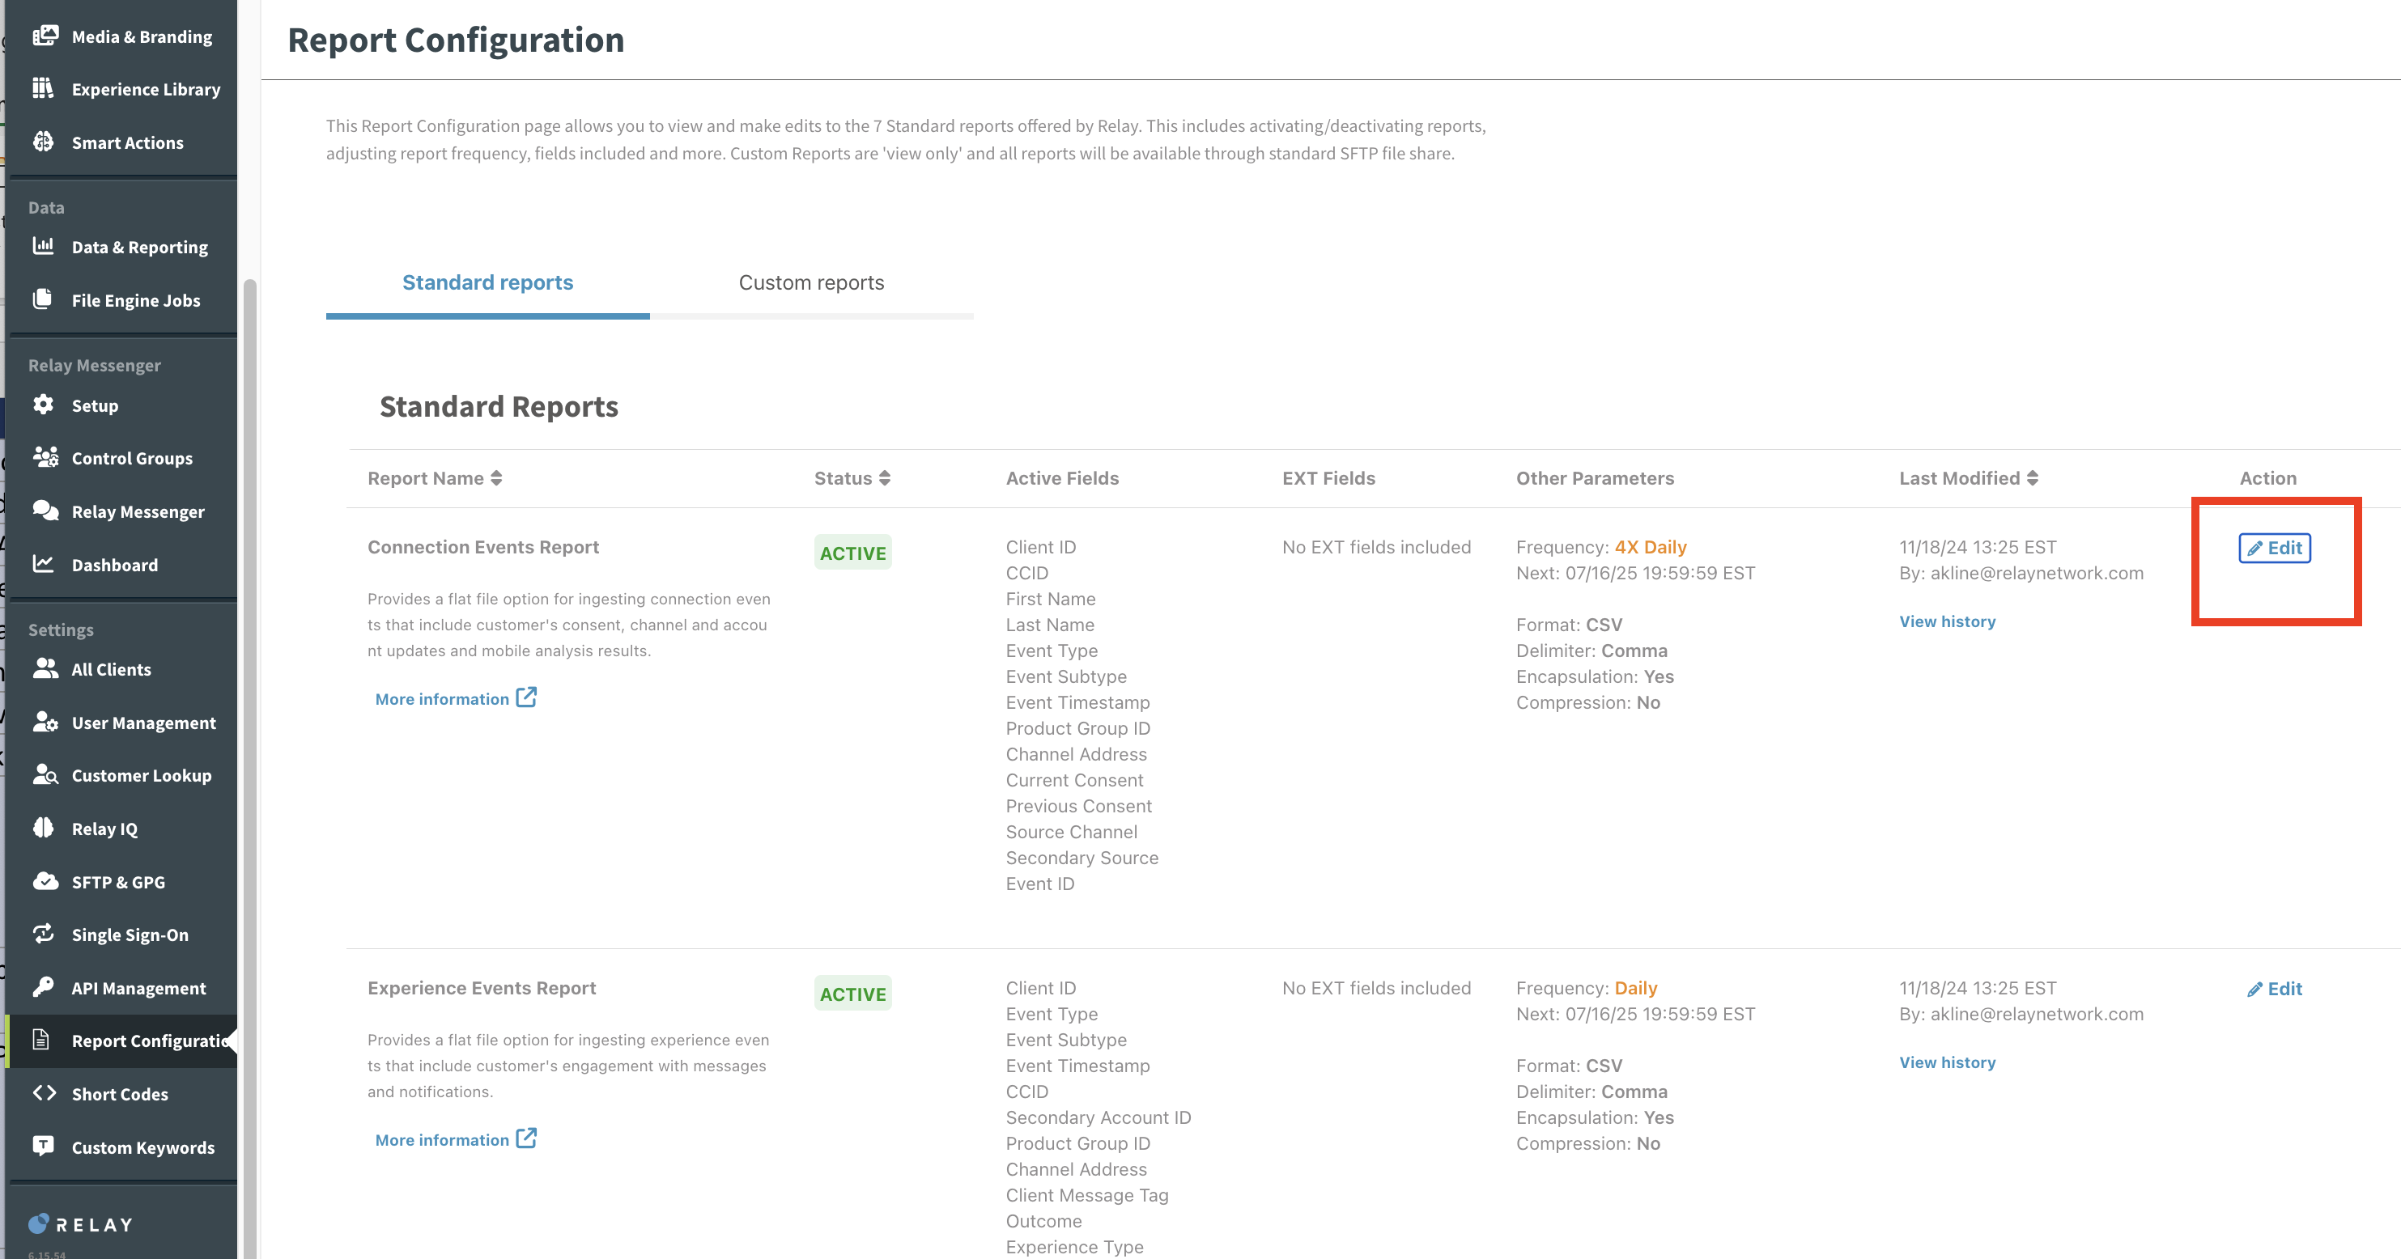2401x1259 pixels.
Task: Click the All Clients users icon
Action: click(x=45, y=668)
